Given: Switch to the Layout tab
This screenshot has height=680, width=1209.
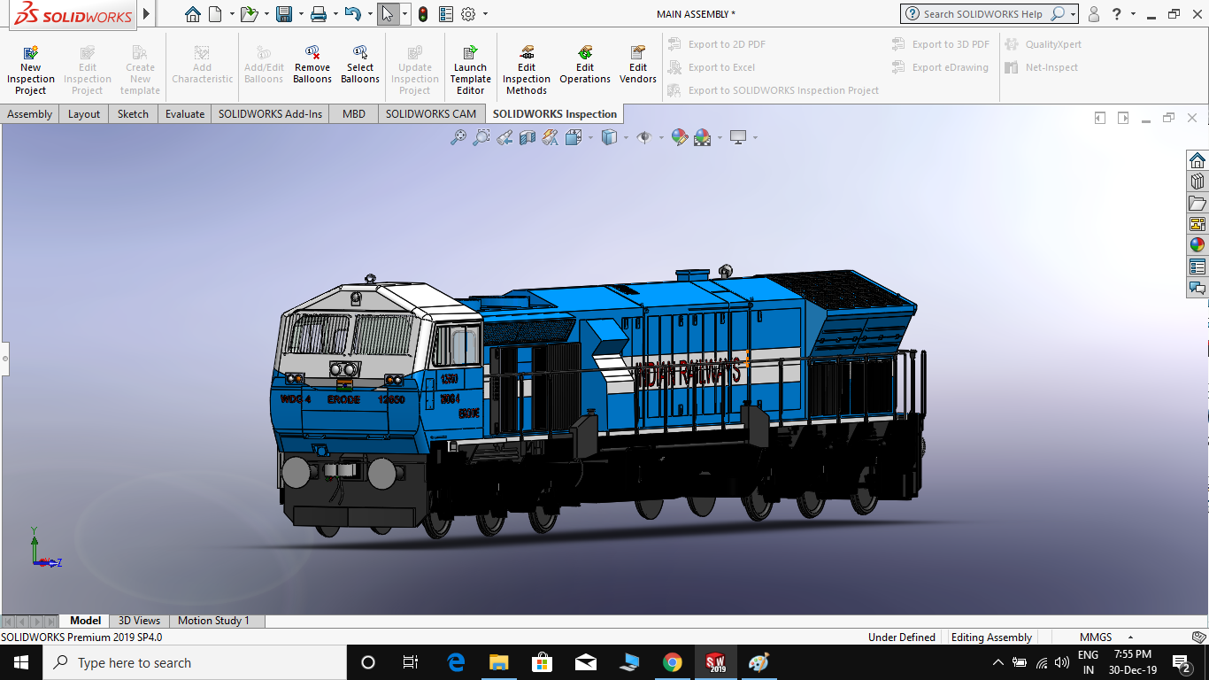Looking at the screenshot, I should click(x=84, y=113).
